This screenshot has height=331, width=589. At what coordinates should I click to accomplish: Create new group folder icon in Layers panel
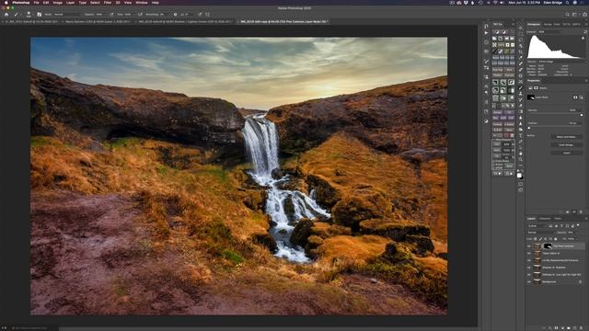click(569, 327)
